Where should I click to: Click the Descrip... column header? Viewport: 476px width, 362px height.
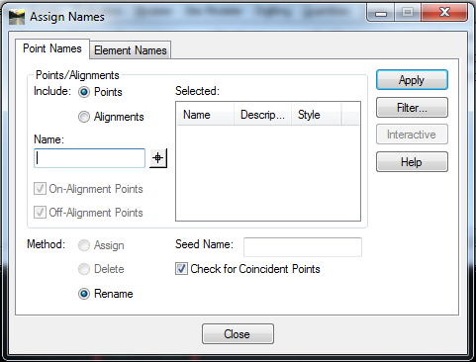click(262, 115)
